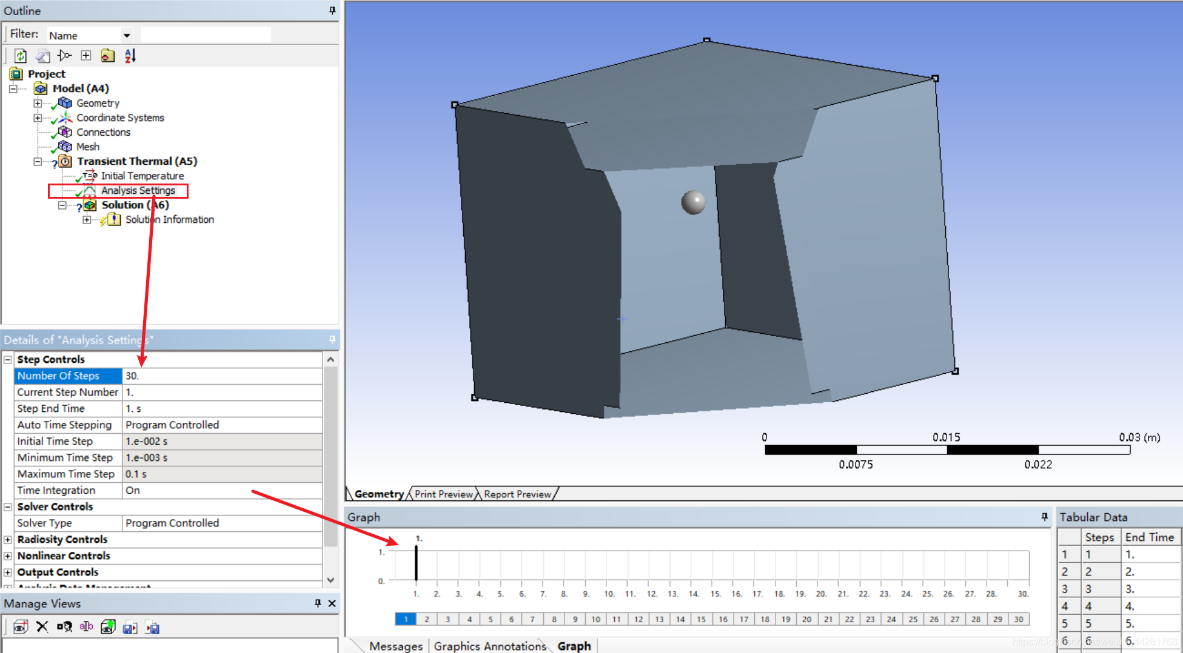Click the Rename View (ab) icon
This screenshot has height=653, width=1183.
[86, 627]
